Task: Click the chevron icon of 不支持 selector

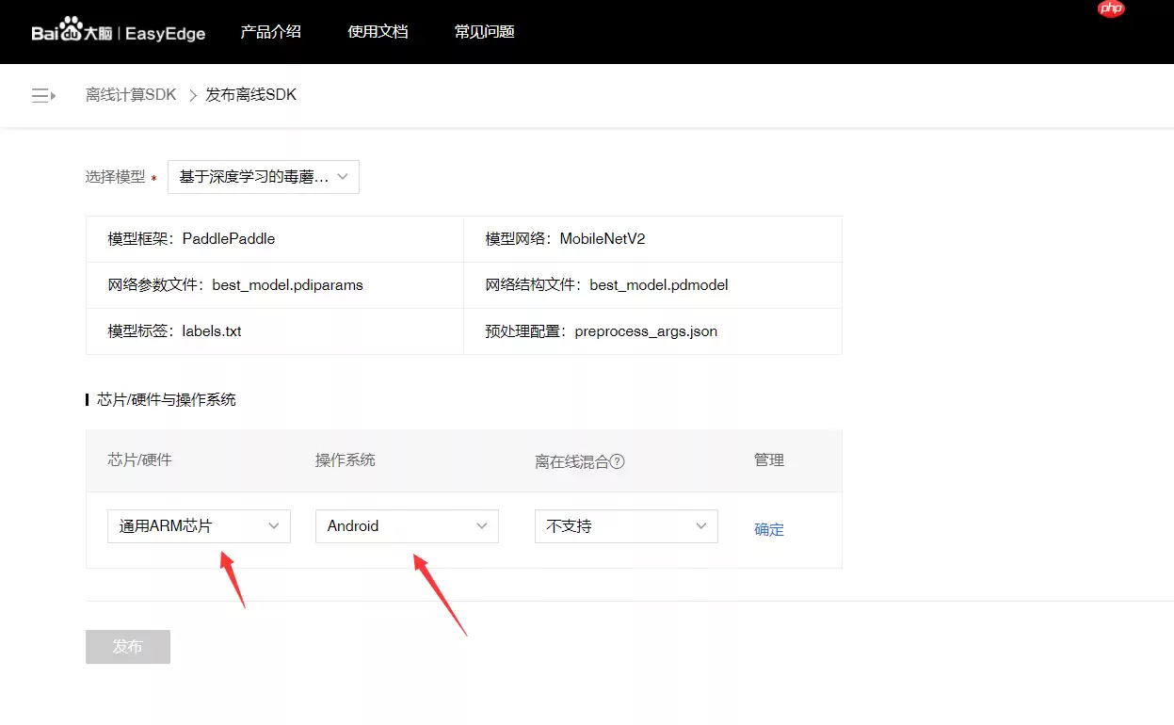Action: (x=700, y=526)
